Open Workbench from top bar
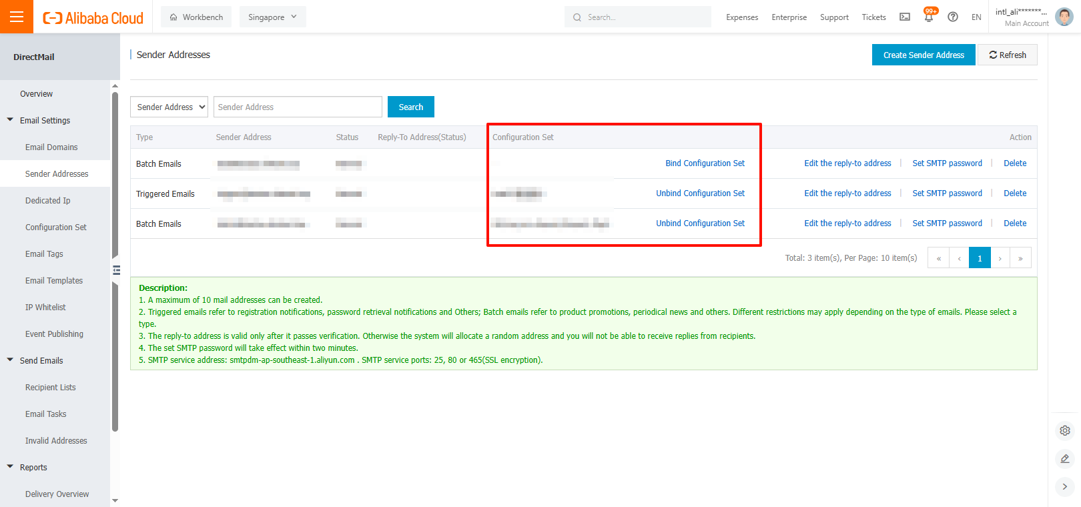 tap(196, 17)
